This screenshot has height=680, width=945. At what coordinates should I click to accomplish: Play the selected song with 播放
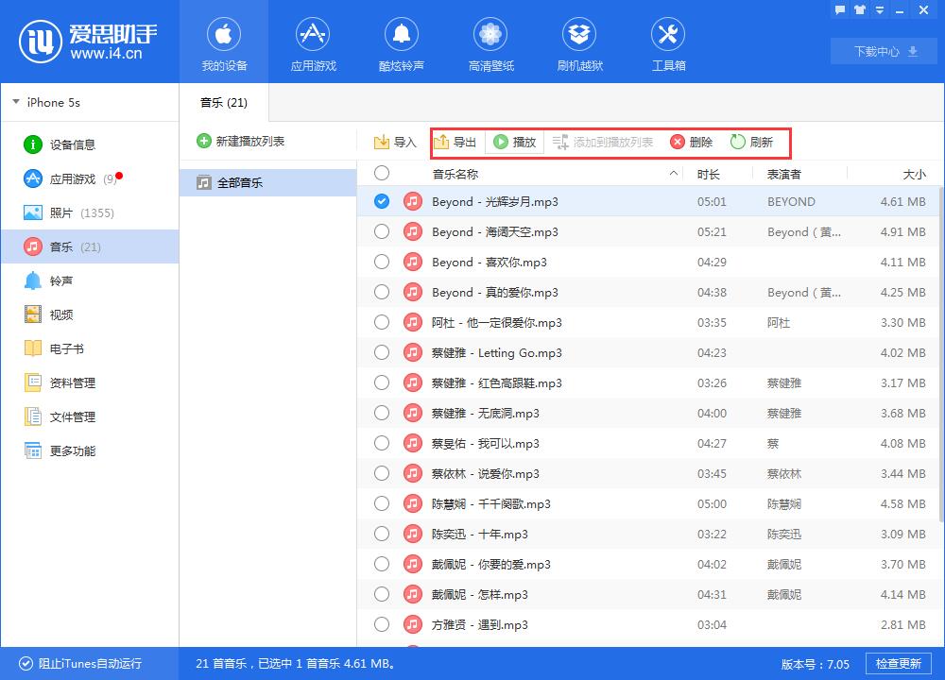(514, 143)
